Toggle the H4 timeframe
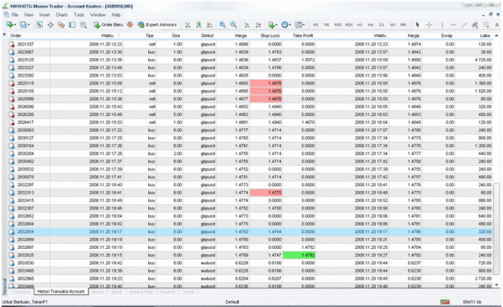The width and height of the screenshot is (503, 307). 370,25
